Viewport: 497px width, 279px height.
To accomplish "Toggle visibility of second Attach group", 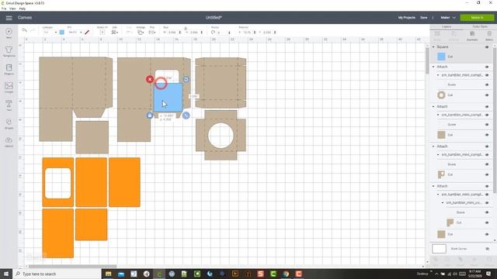I will (487, 107).
